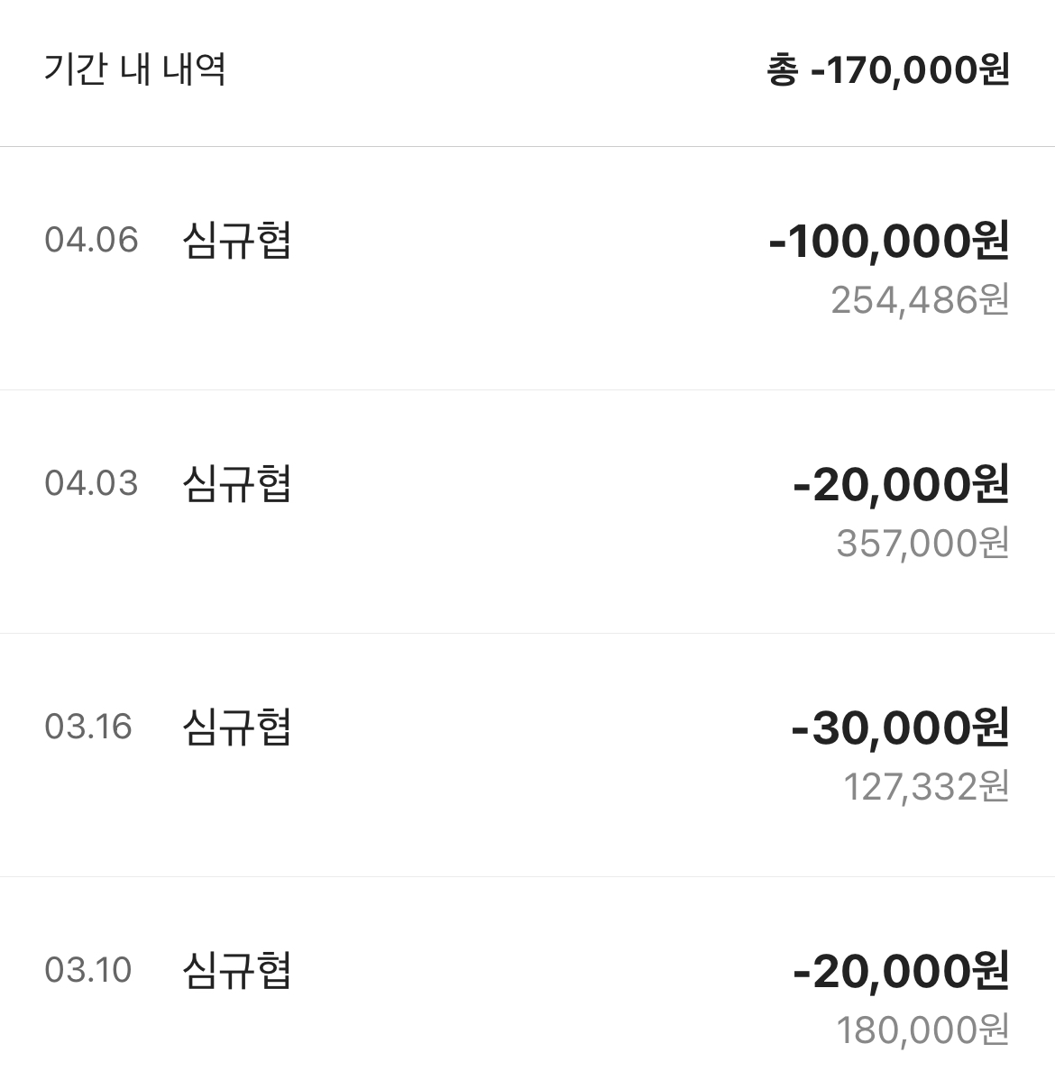1055x1080 pixels.
Task: Select the total 총 -170,000원 summary
Action: 888,70
